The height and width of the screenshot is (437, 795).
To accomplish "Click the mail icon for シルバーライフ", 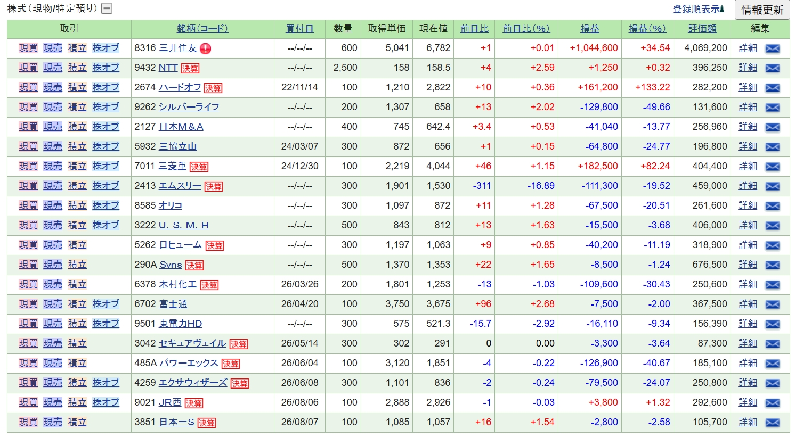I will 772,108.
